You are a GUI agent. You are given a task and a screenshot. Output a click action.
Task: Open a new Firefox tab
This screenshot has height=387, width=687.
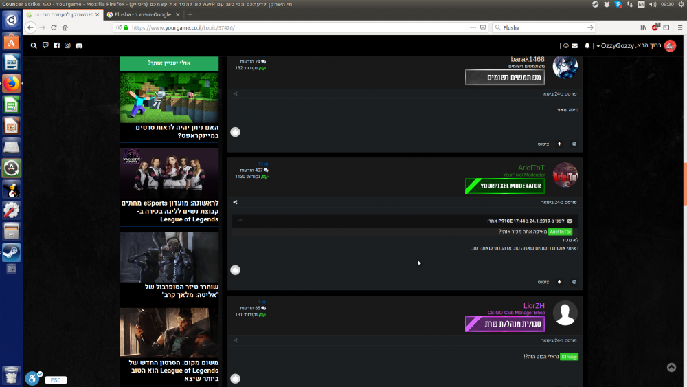click(190, 14)
